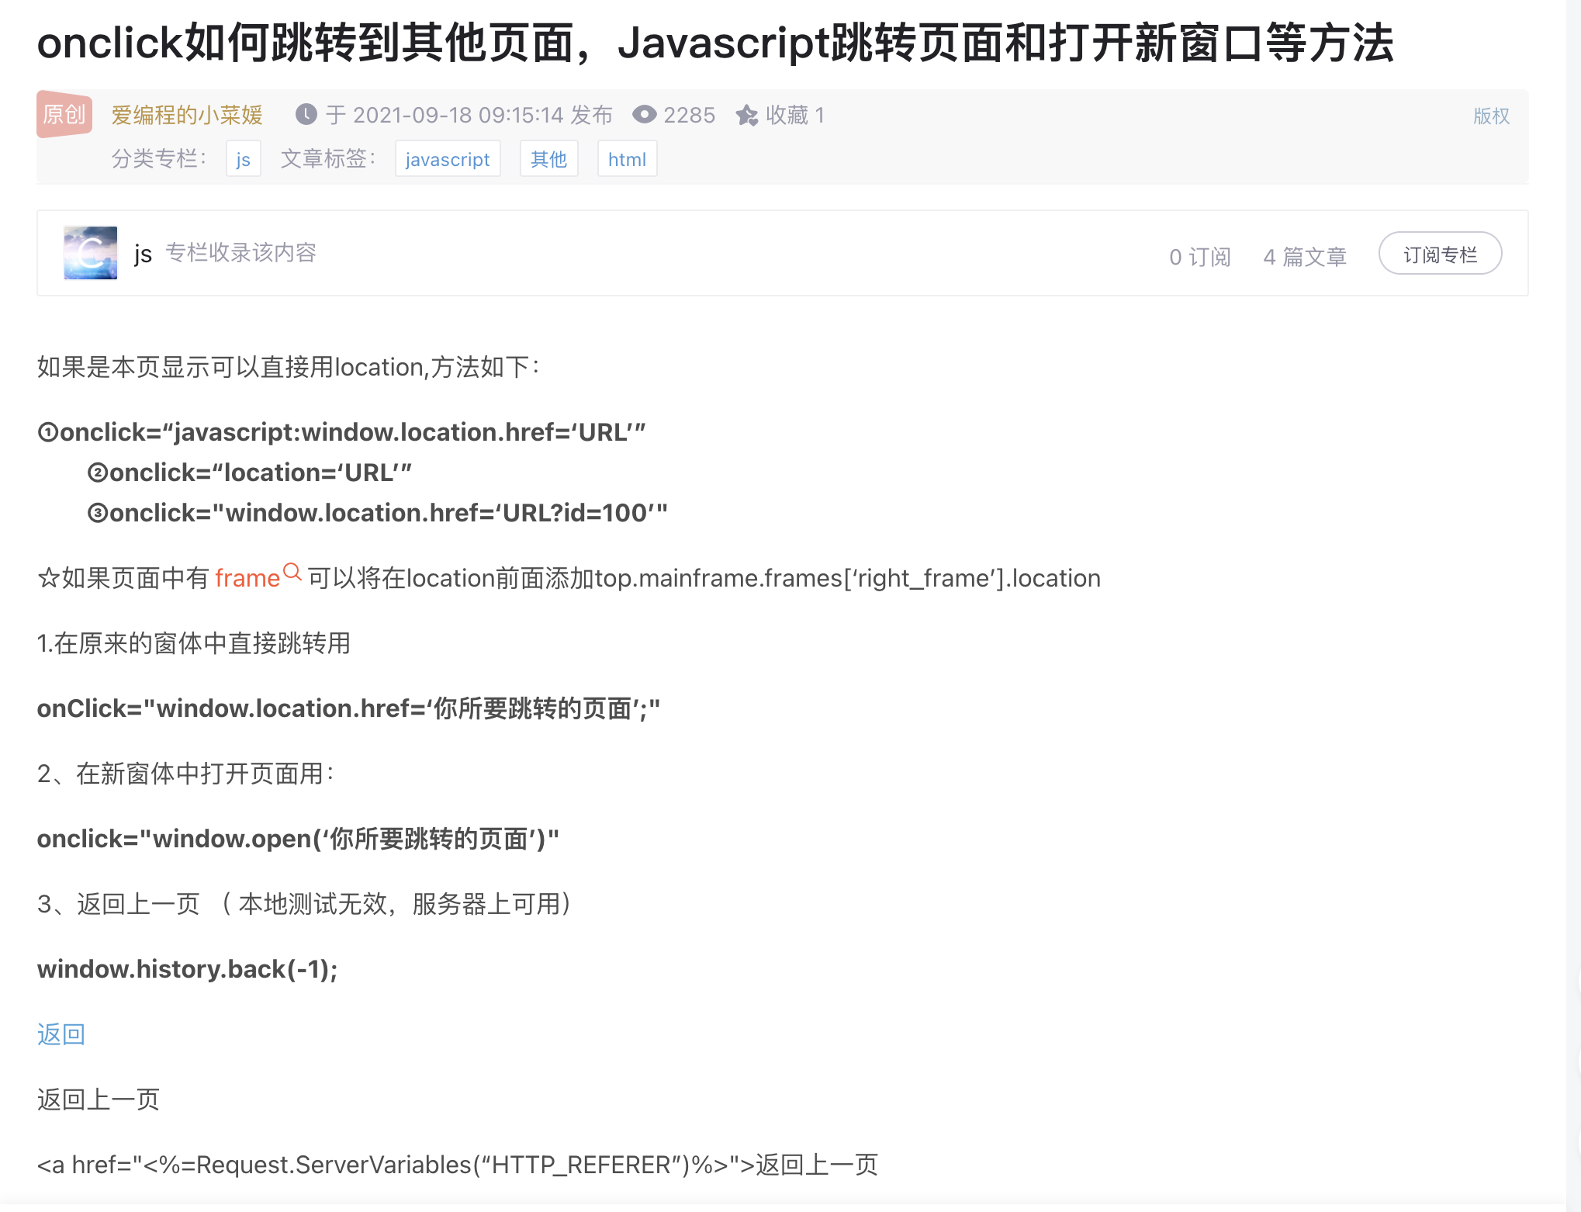The width and height of the screenshot is (1581, 1212).
Task: Open the 版权 copyright link
Action: coord(1491,116)
